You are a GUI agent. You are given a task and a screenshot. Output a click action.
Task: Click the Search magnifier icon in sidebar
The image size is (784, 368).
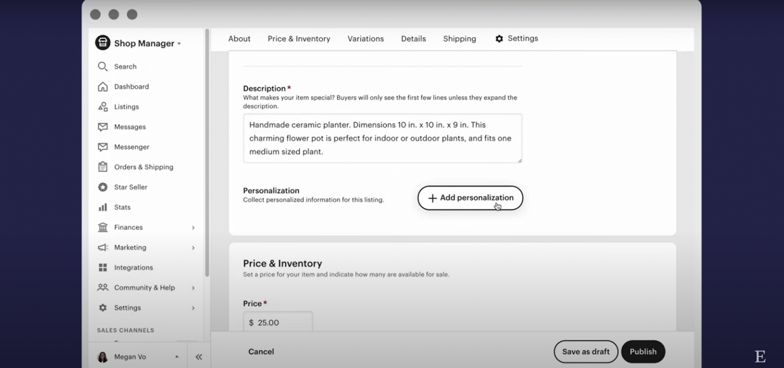[103, 66]
